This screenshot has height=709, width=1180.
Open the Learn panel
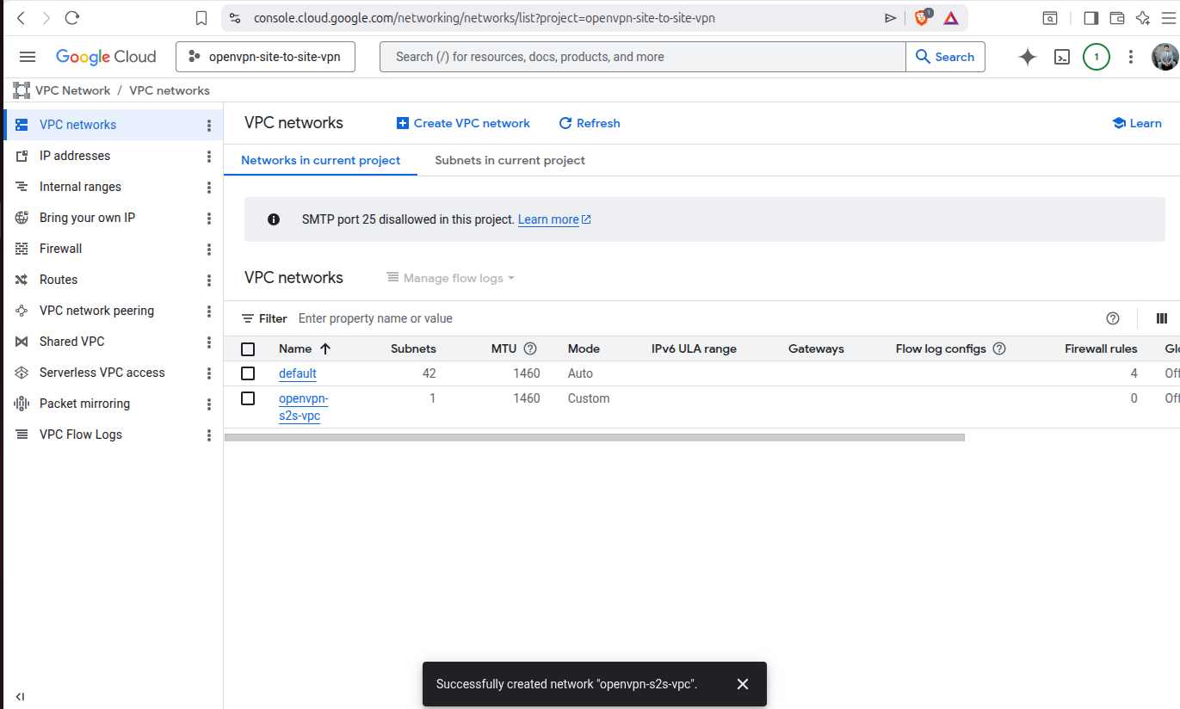click(1137, 123)
